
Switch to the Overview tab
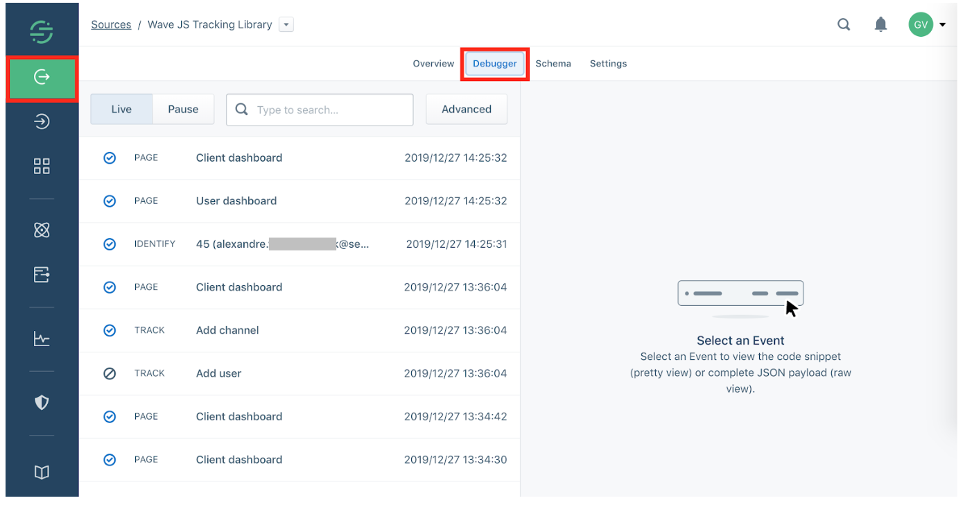coord(433,64)
